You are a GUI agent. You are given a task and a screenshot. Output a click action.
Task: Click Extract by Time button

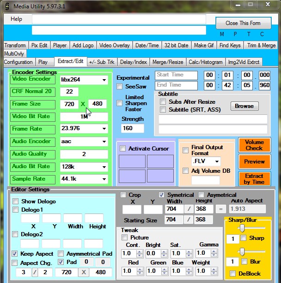click(x=254, y=179)
